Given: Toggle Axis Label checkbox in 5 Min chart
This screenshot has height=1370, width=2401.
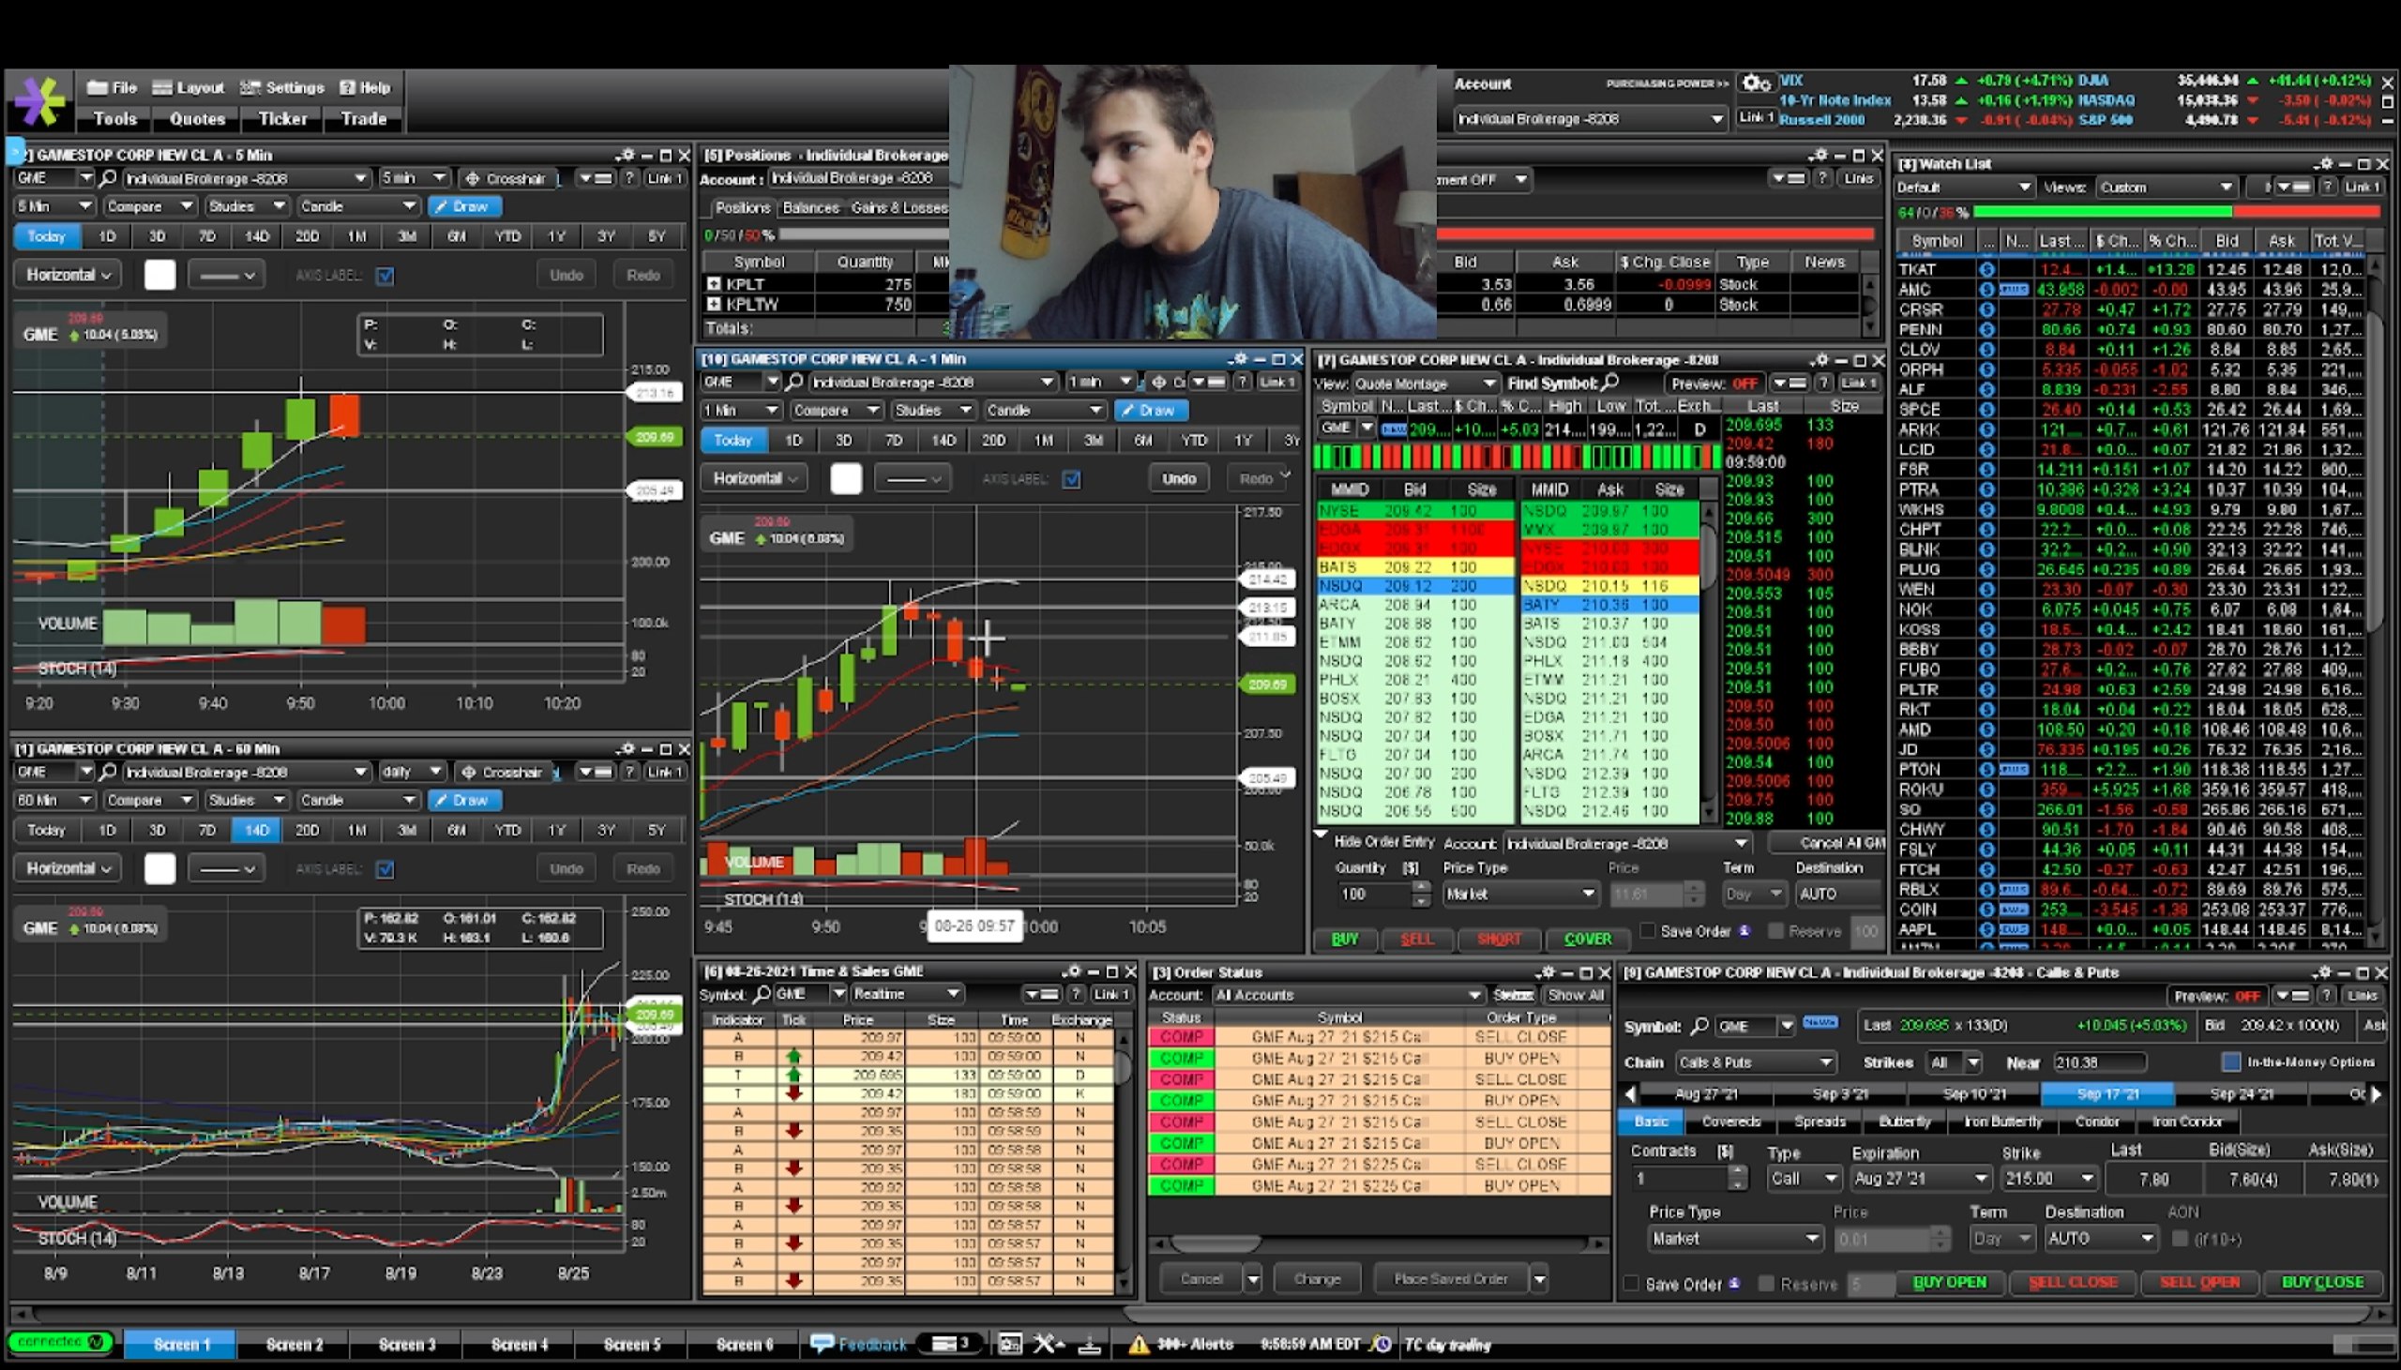Looking at the screenshot, I should [x=385, y=276].
